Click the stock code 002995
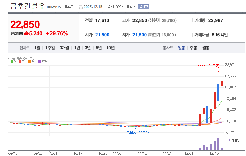 pyautogui.click(x=54, y=7)
